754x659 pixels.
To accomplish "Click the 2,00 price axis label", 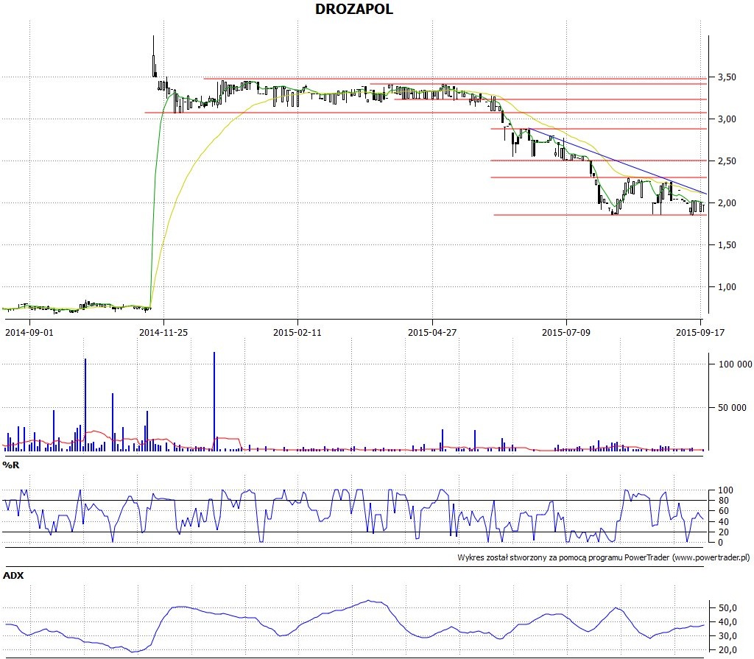I will tap(727, 203).
